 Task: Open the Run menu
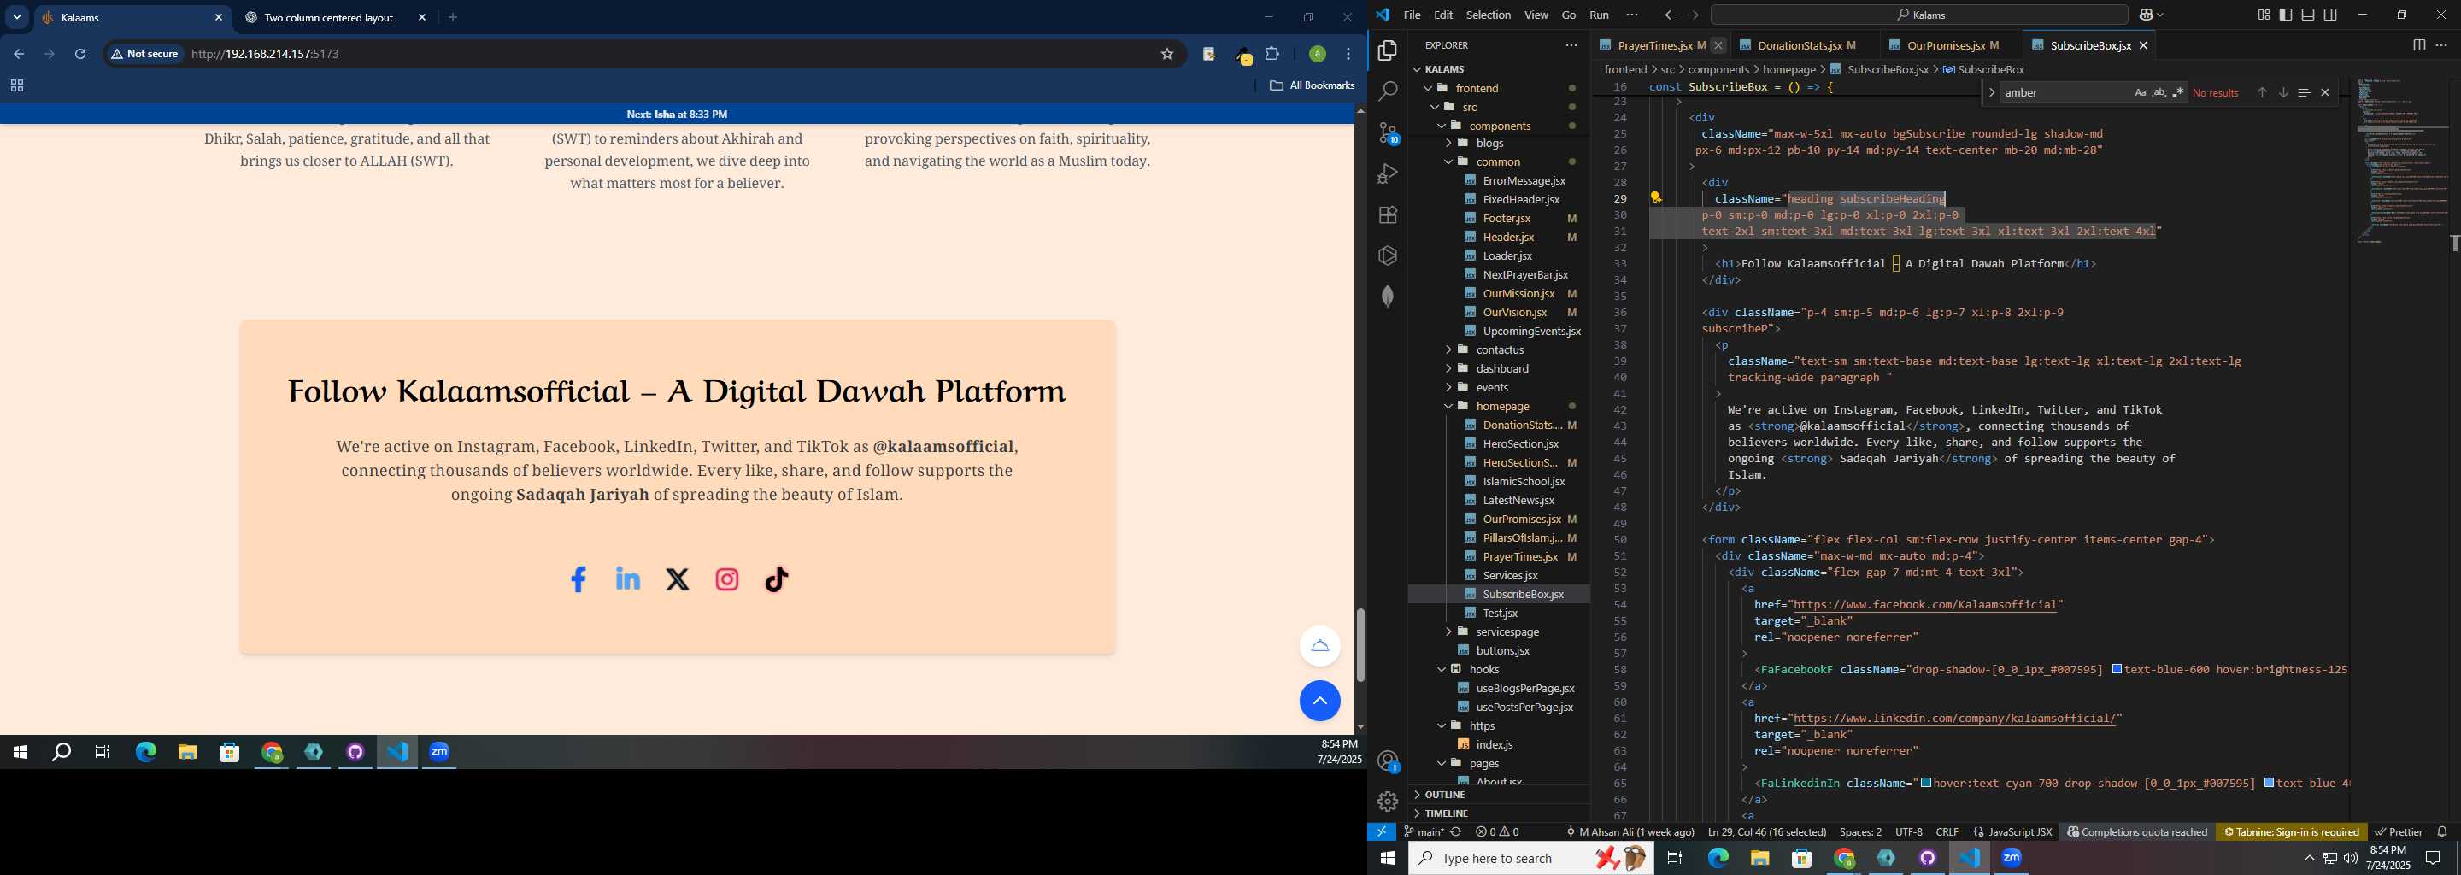(x=1598, y=15)
